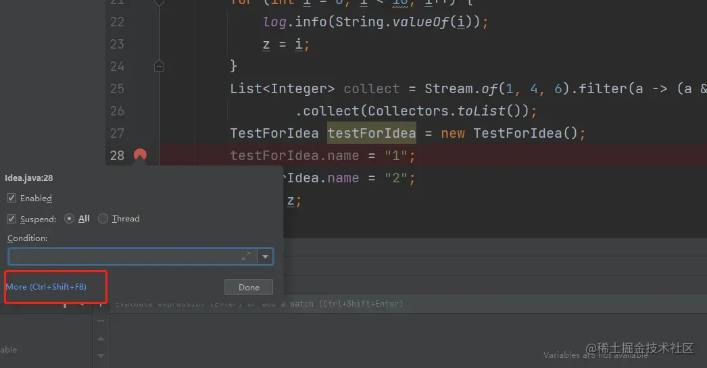Click the Idea.java:28 popup title
Viewport: 707px width, 368px height.
(x=29, y=178)
